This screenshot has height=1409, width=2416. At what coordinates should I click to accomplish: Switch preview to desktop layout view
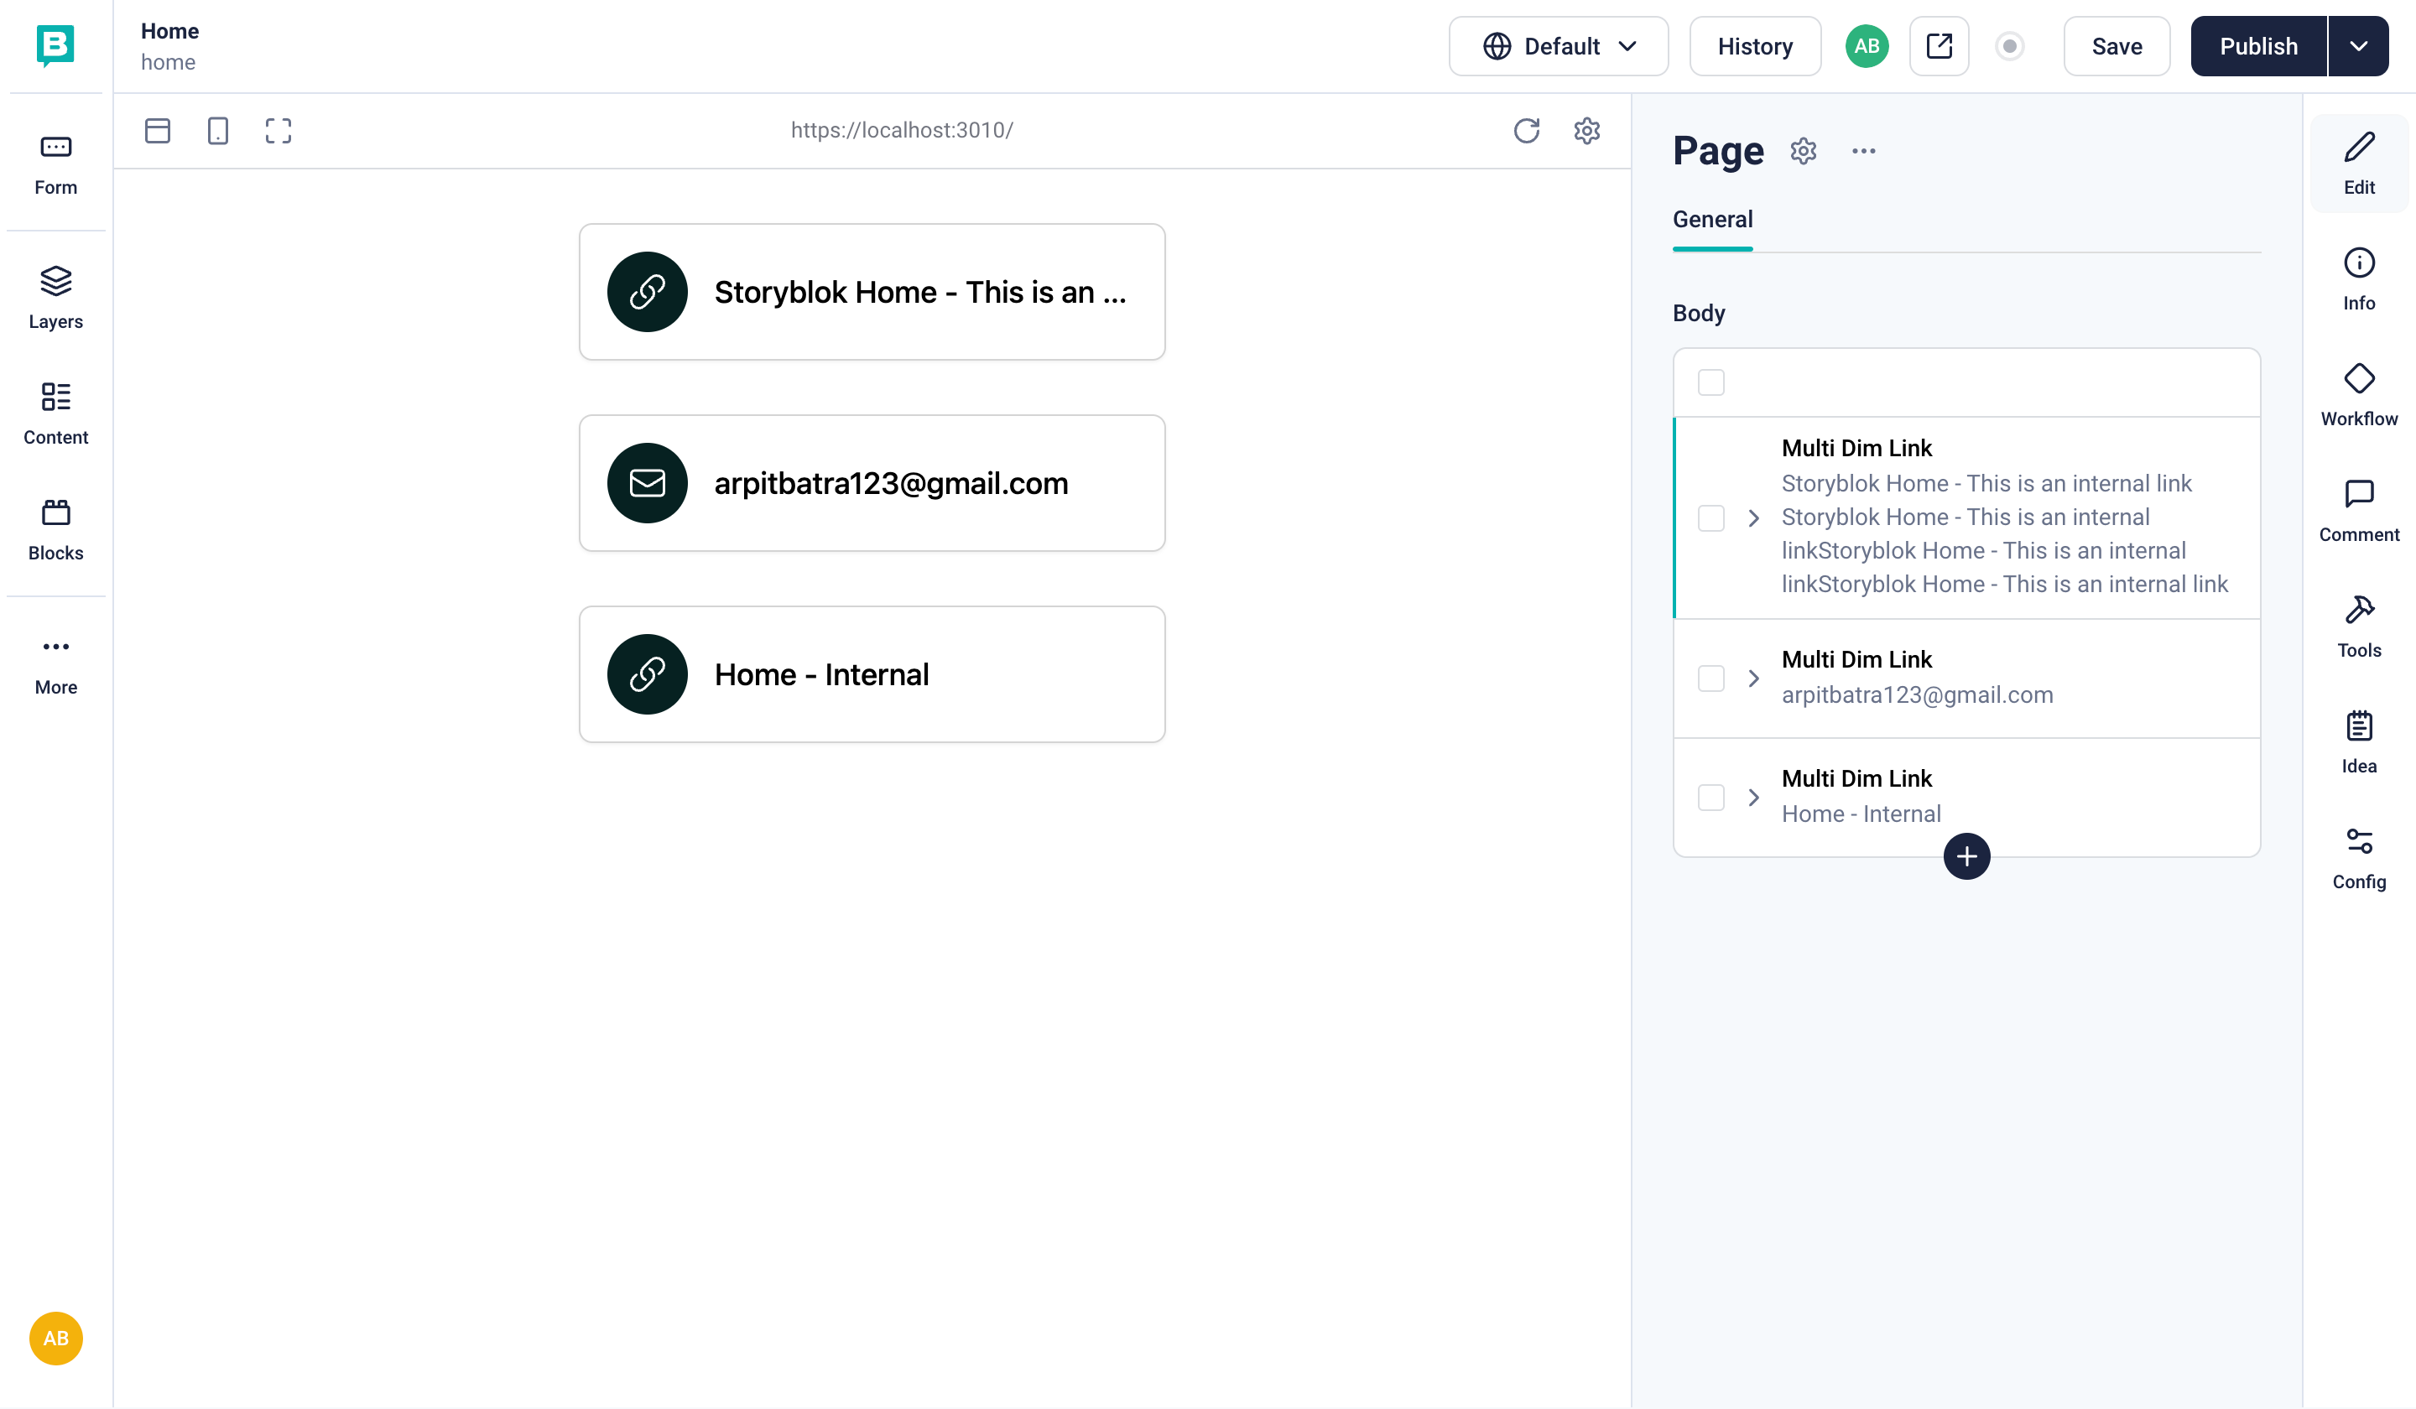click(x=157, y=130)
